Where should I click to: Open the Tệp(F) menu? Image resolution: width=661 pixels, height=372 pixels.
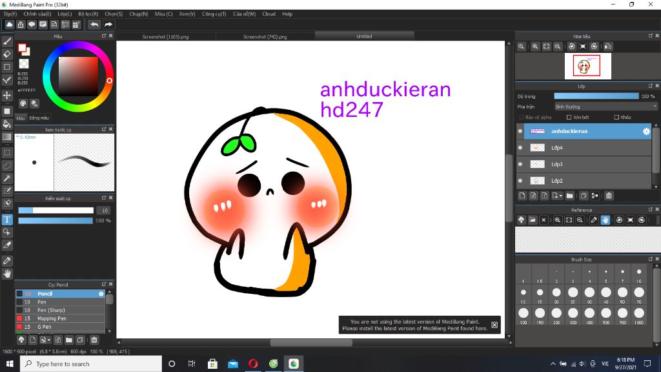pyautogui.click(x=10, y=14)
